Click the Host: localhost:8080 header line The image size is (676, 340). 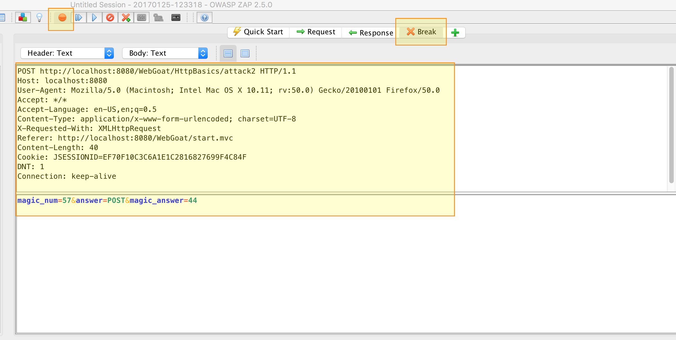pos(62,81)
